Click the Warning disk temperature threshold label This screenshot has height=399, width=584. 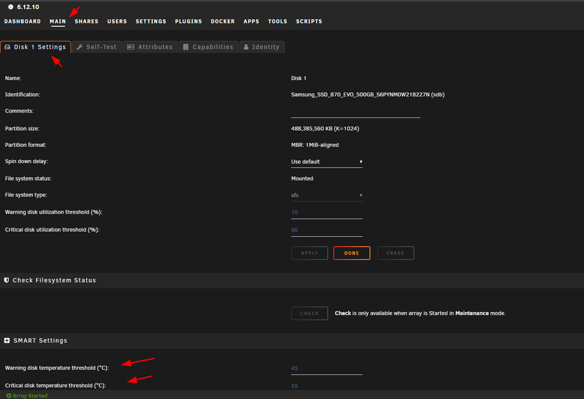click(57, 368)
